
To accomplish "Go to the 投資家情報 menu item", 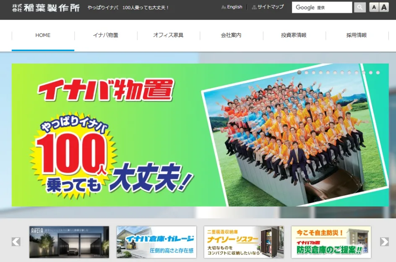I will (x=294, y=35).
